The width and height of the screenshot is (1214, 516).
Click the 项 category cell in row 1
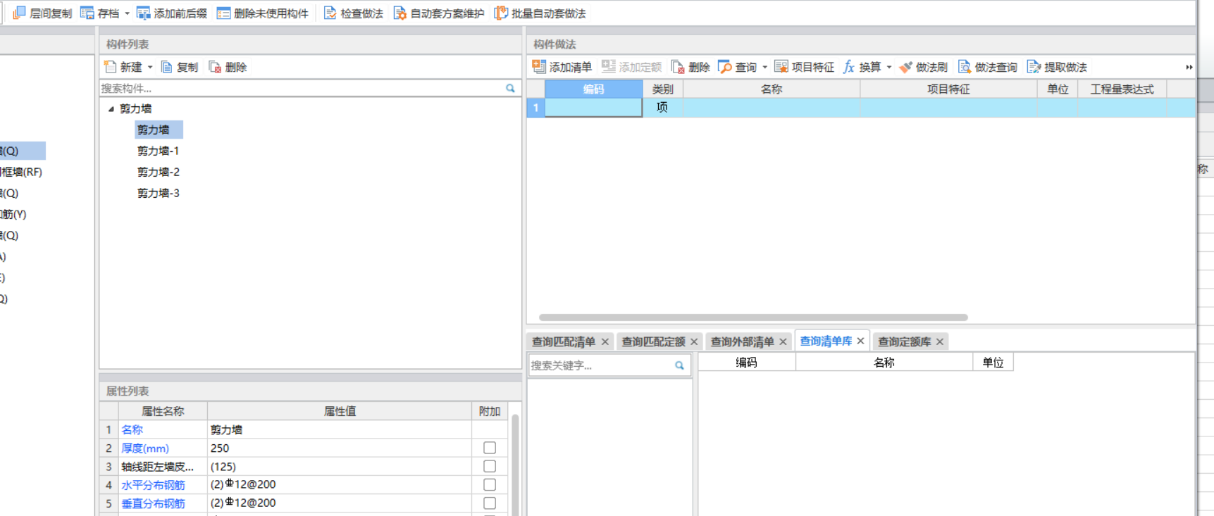[662, 108]
